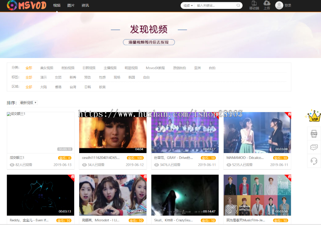Open the Reddy、金宝儿 - Even If video thumbnail
Image resolution: width=321 pixels, height=226 pixels.
[41, 195]
